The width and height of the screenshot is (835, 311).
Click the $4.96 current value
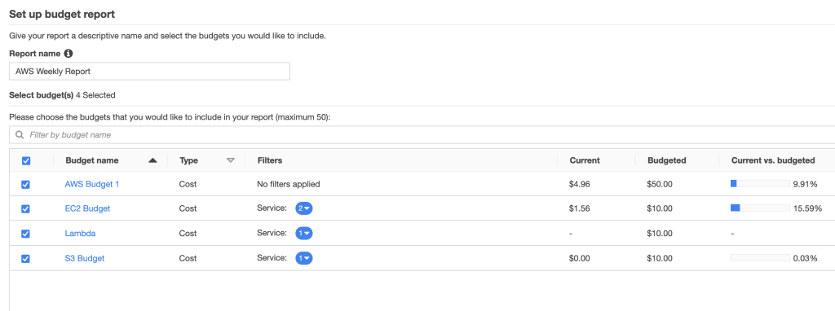(580, 184)
